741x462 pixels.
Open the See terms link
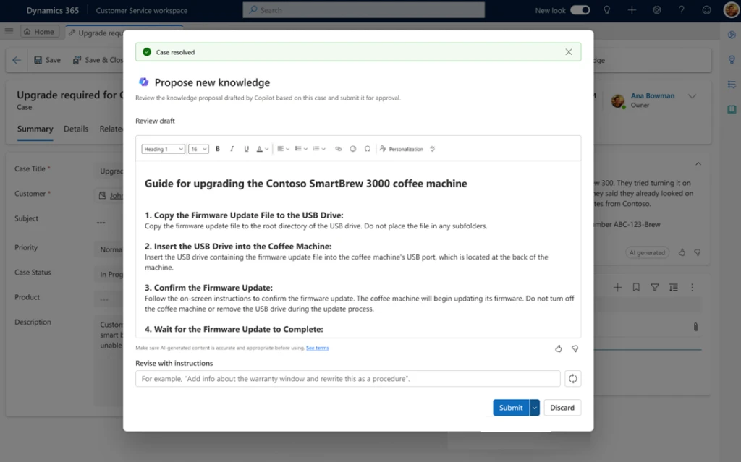click(317, 348)
